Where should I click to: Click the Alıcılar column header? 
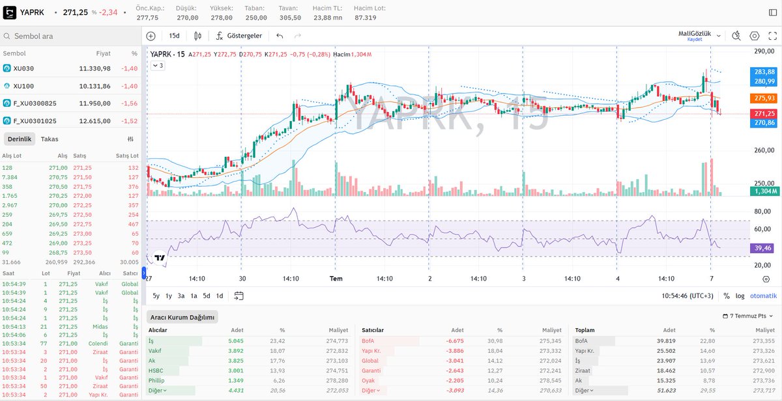tap(158, 330)
